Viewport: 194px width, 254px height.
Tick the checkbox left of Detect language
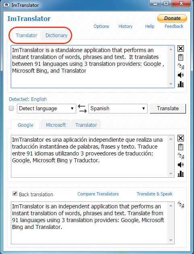tap(11, 108)
